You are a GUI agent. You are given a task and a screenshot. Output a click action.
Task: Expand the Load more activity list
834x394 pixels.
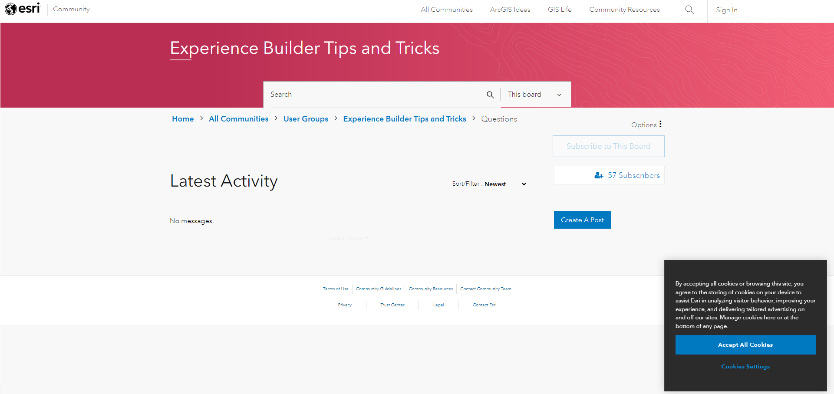(348, 237)
